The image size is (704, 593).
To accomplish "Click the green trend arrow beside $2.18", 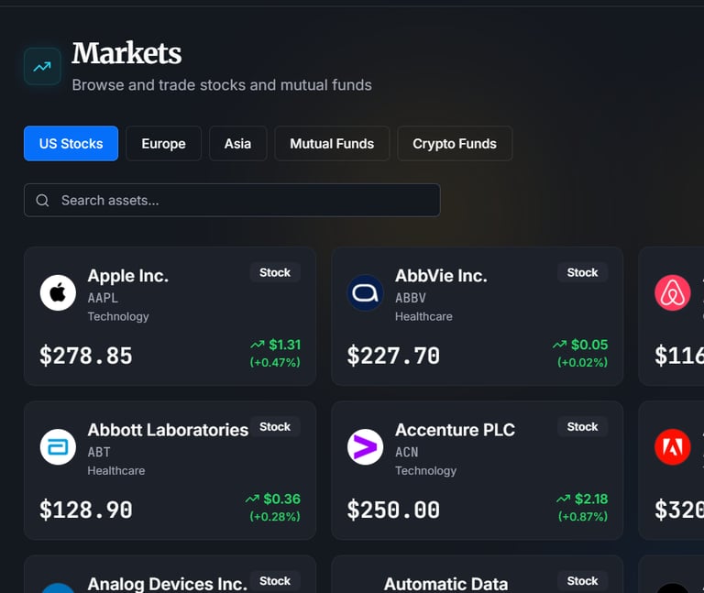I will 563,499.
